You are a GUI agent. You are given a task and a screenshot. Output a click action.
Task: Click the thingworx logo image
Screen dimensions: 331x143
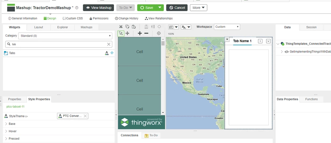coord(141,122)
